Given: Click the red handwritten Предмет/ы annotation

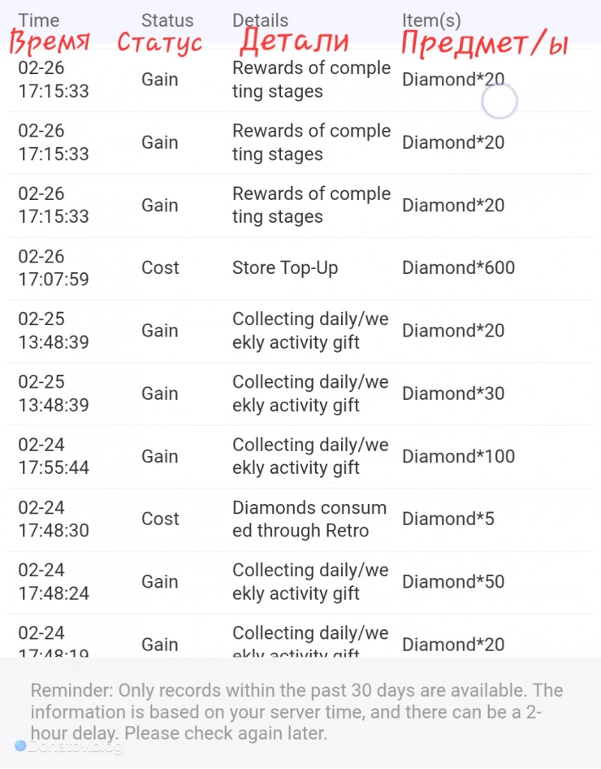Looking at the screenshot, I should [x=484, y=43].
